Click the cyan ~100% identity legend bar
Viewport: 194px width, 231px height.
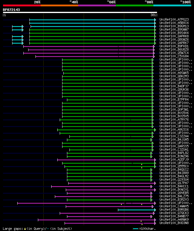pos(172,5)
